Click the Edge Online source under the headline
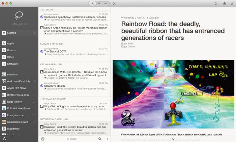This screenshot has width=236, height=142. (128, 46)
